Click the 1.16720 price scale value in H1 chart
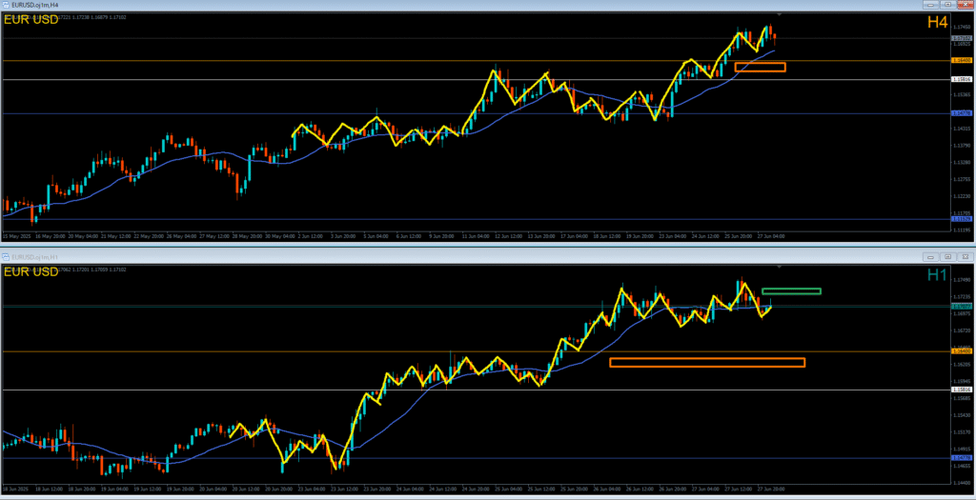This screenshot has width=976, height=500. (962, 330)
